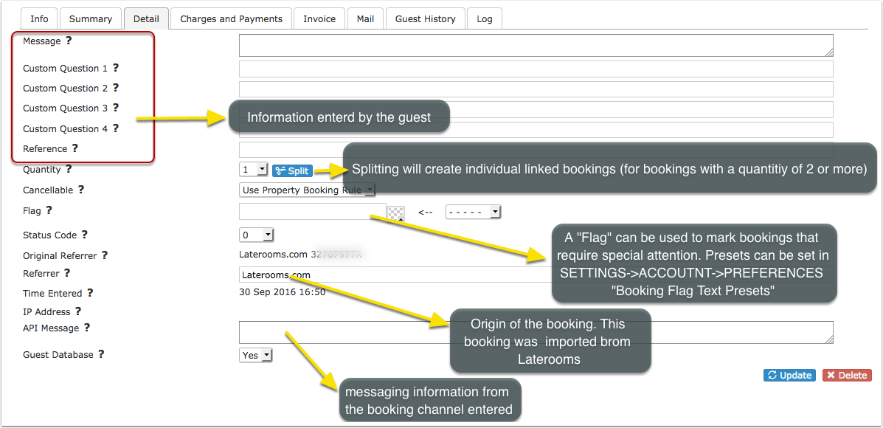Open the Log tab

point(485,18)
